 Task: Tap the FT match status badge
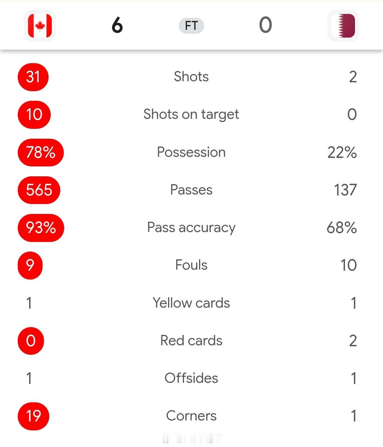(191, 26)
